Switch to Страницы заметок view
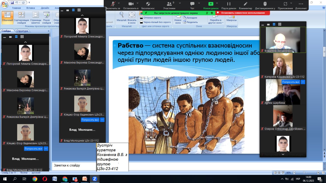The image size is (326, 183). pyautogui.click(x=35, y=17)
